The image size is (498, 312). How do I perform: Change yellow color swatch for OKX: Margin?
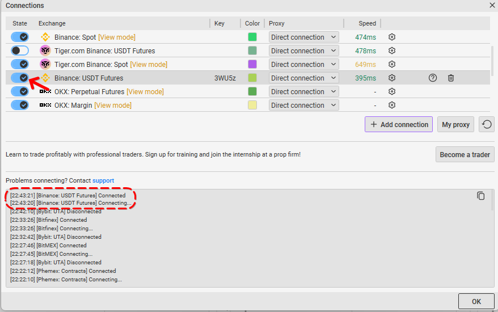tap(252, 105)
